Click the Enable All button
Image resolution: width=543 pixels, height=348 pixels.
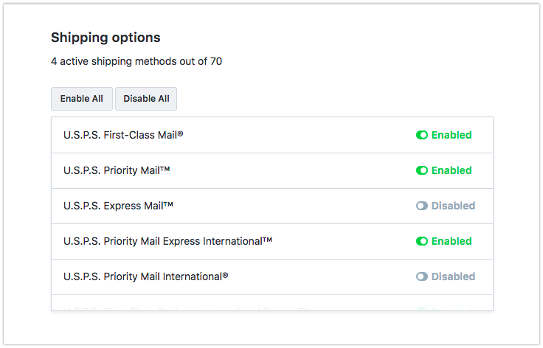click(82, 99)
